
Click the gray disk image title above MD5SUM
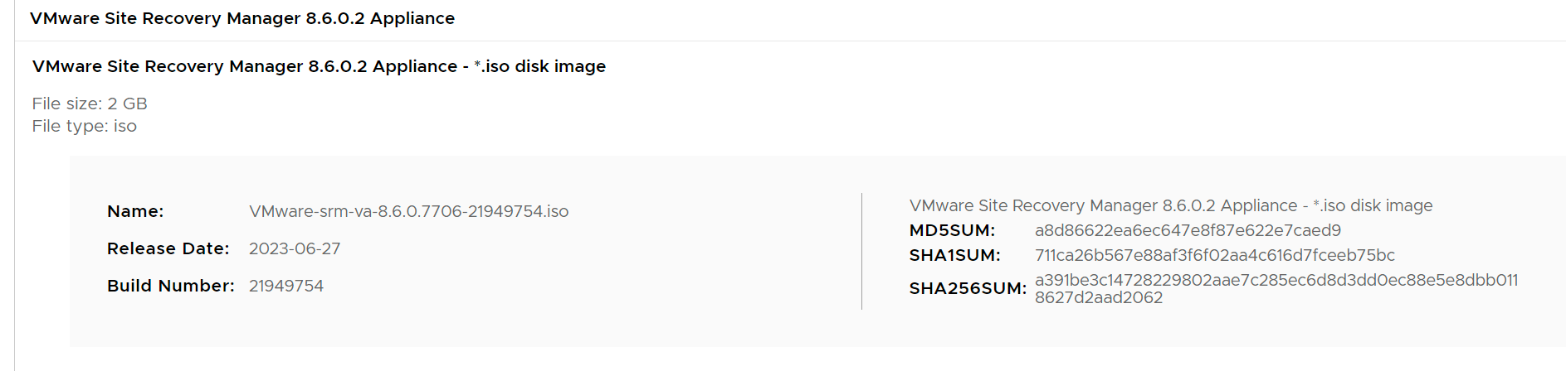[x=1170, y=205]
